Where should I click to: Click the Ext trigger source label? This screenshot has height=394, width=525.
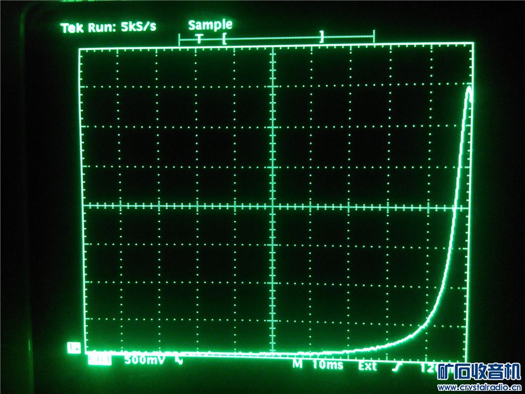(x=367, y=366)
